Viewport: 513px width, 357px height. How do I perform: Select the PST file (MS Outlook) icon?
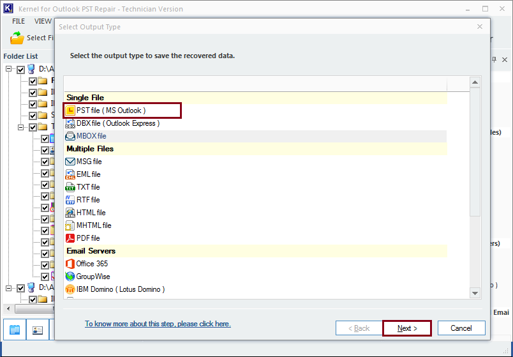coord(70,110)
